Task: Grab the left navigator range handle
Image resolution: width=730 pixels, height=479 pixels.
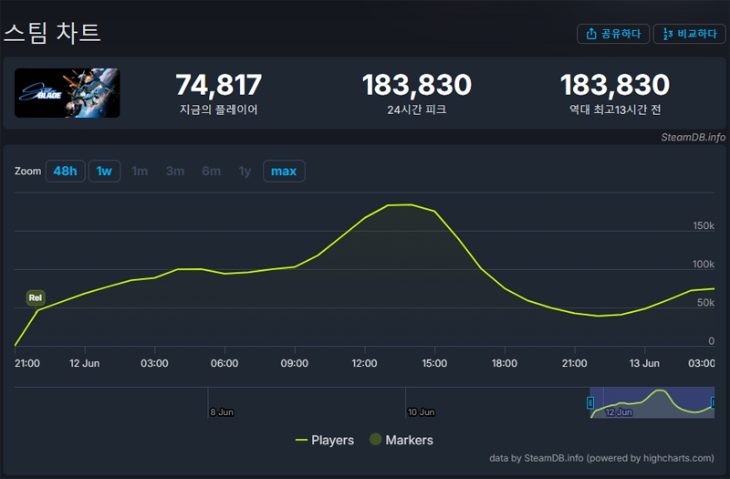Action: 590,402
